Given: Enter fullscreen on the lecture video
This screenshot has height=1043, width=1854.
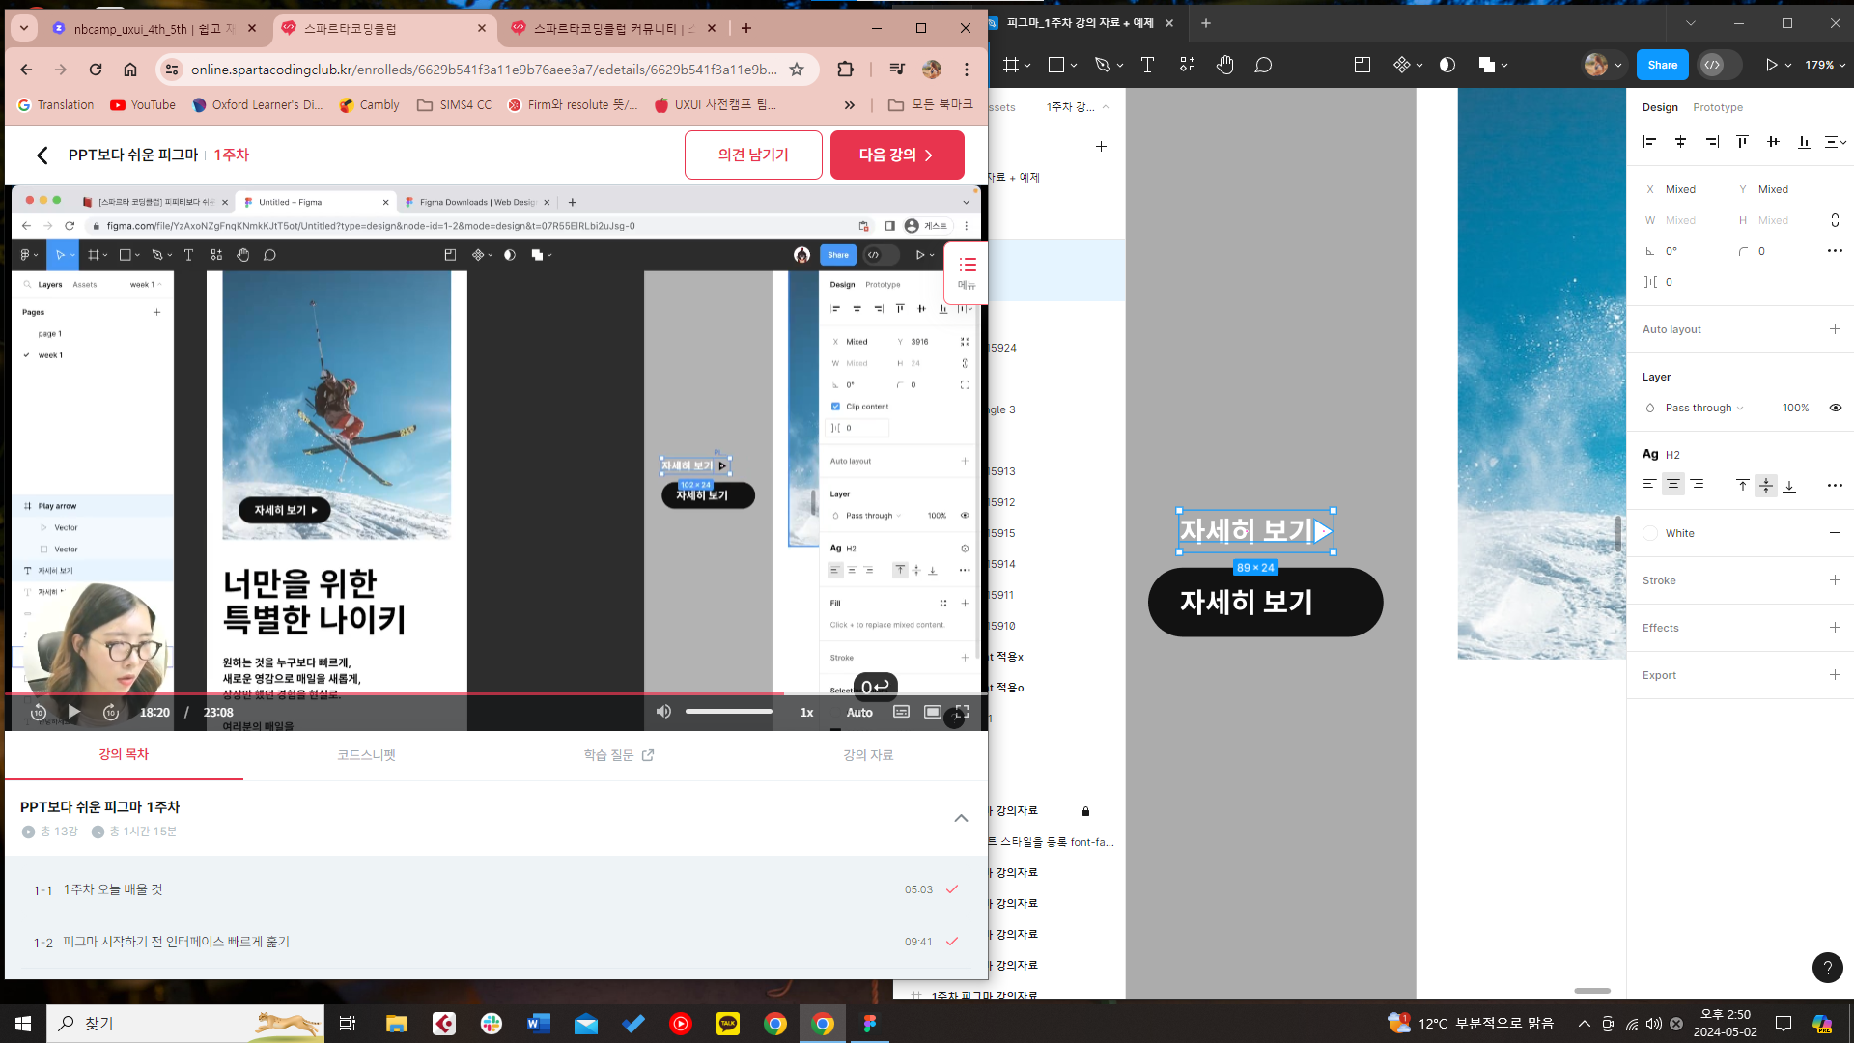Looking at the screenshot, I should coord(962,713).
